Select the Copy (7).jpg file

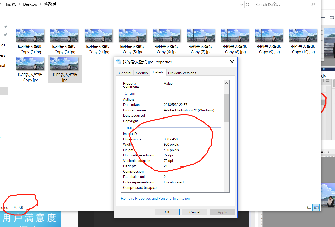click(x=201, y=41)
